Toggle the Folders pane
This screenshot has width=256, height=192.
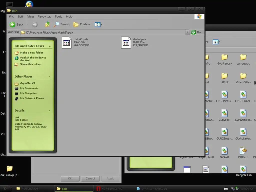click(82, 24)
